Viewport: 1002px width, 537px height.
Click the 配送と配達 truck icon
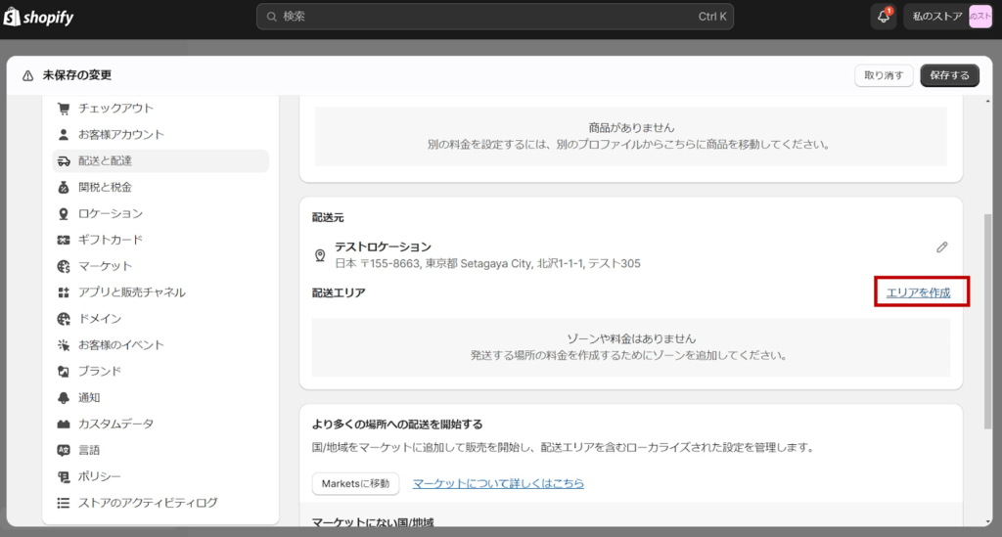[64, 161]
